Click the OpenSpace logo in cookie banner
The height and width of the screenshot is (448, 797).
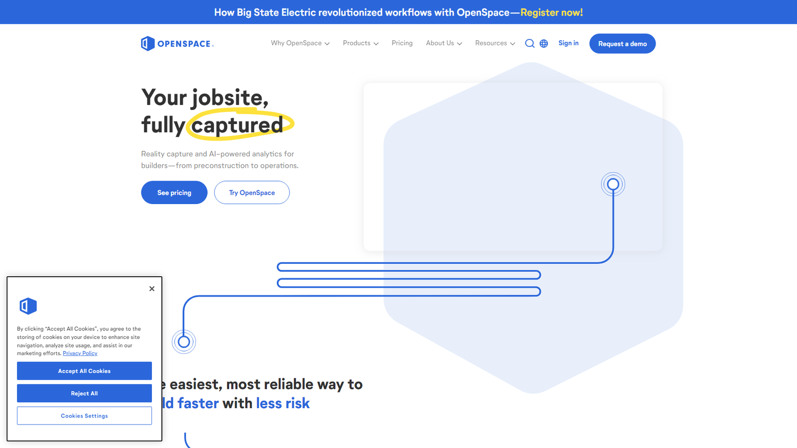pyautogui.click(x=28, y=306)
